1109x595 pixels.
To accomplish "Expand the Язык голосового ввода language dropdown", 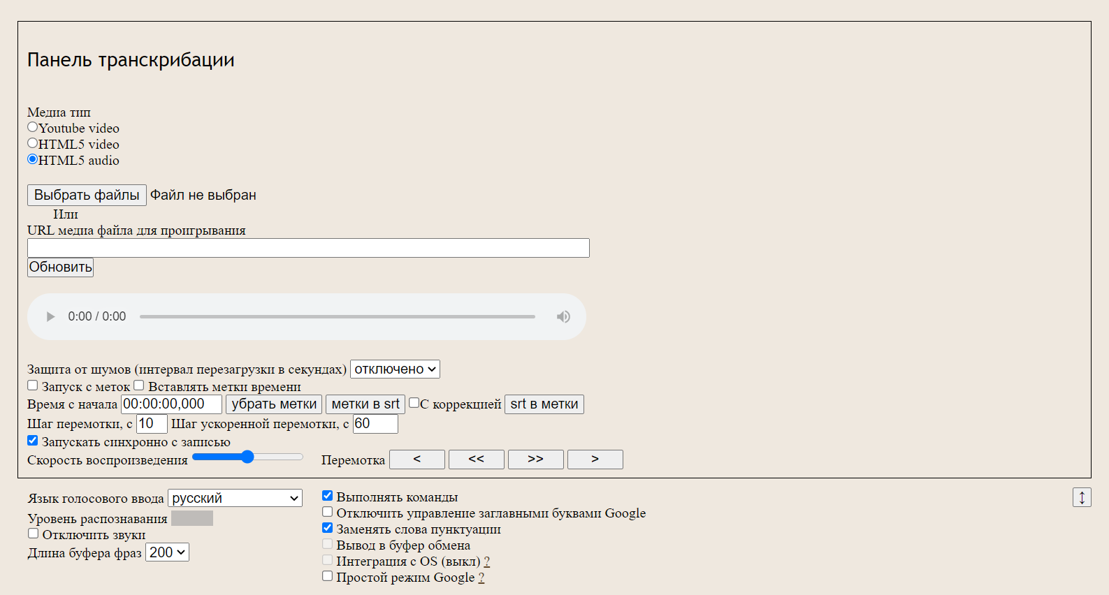I will pyautogui.click(x=235, y=498).
